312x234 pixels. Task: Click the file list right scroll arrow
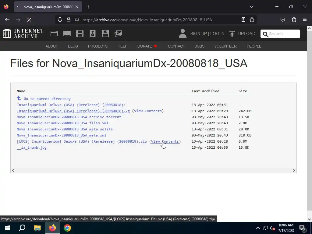[294, 170]
